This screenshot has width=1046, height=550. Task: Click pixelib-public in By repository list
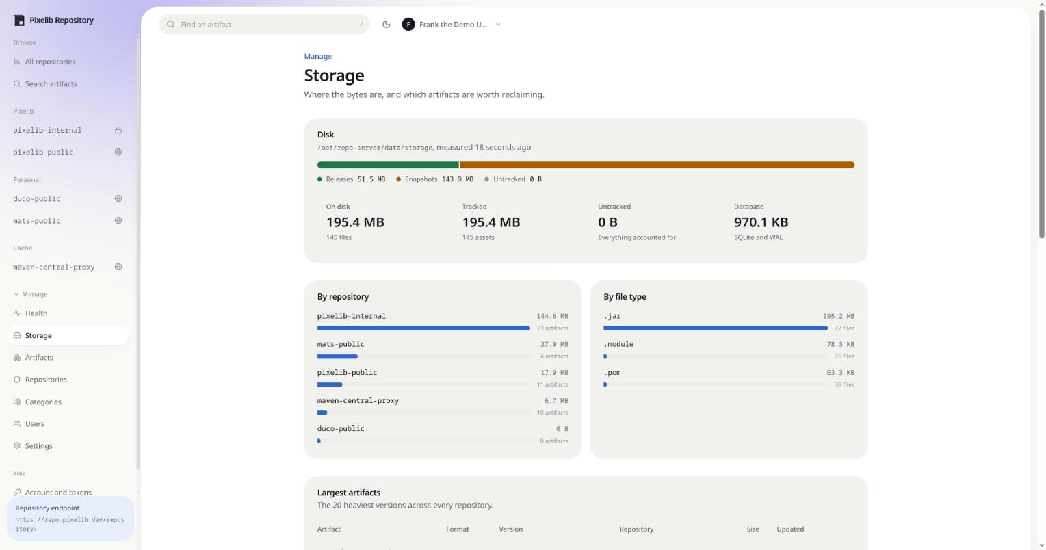click(348, 372)
